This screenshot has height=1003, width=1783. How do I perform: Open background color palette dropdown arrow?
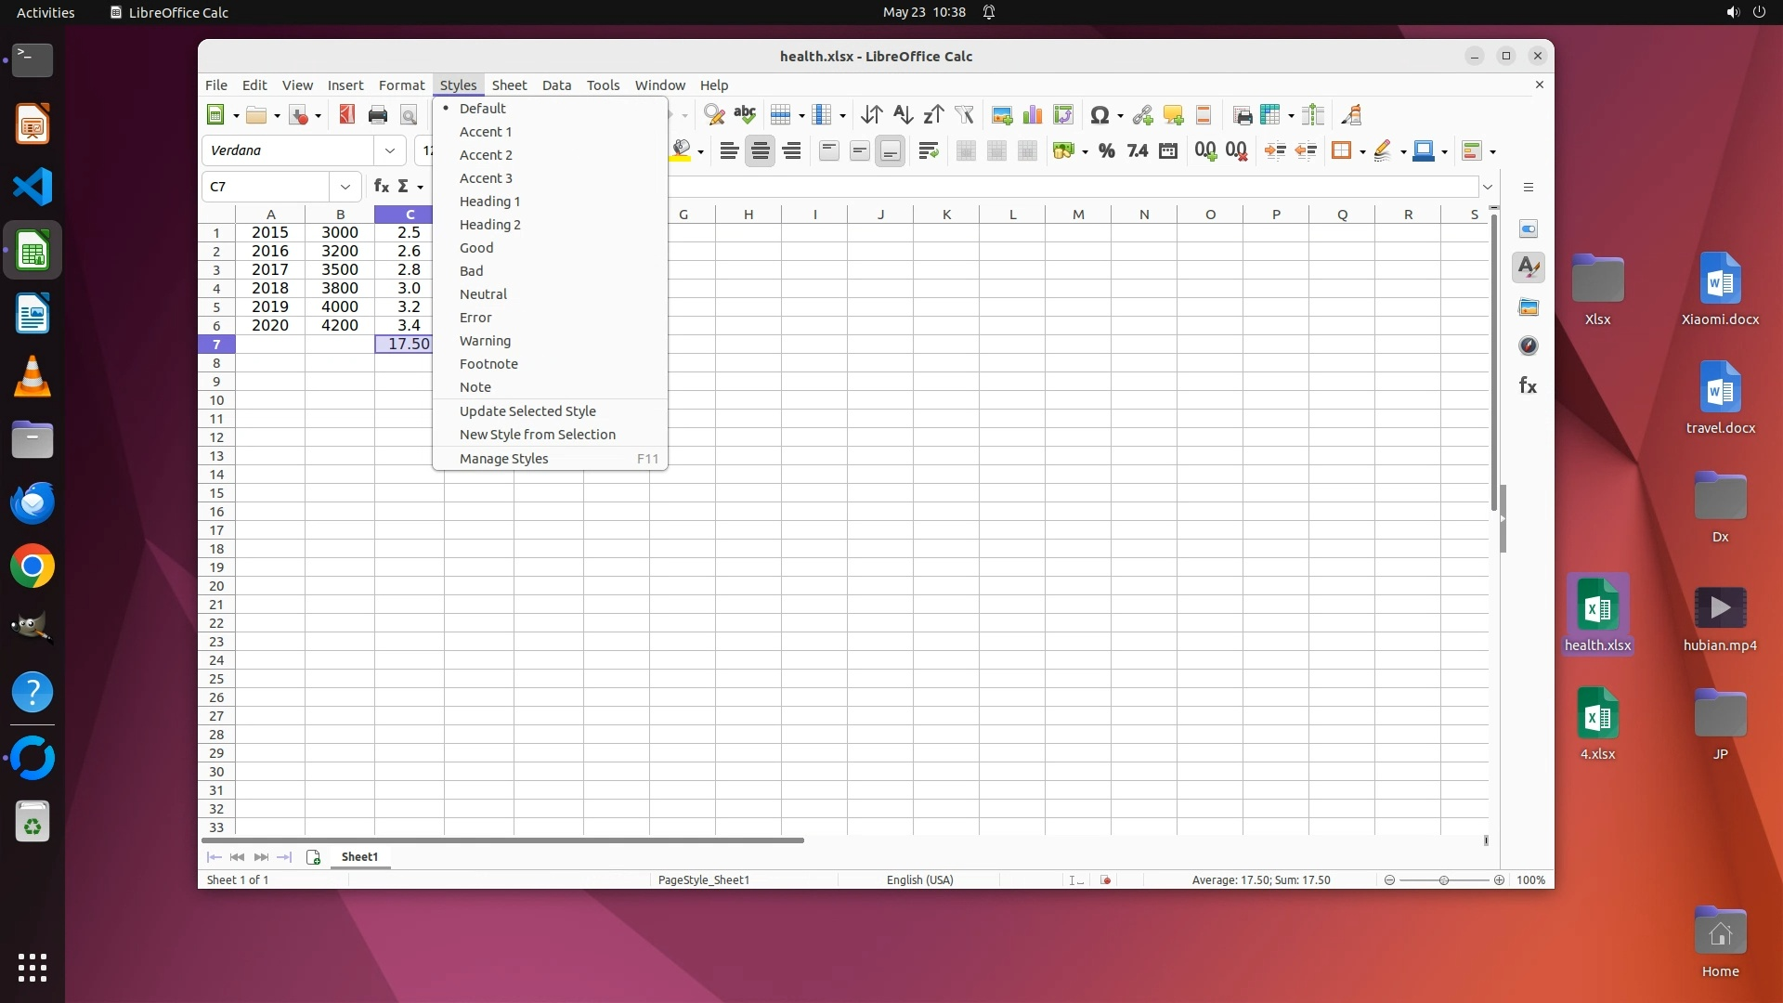[700, 151]
